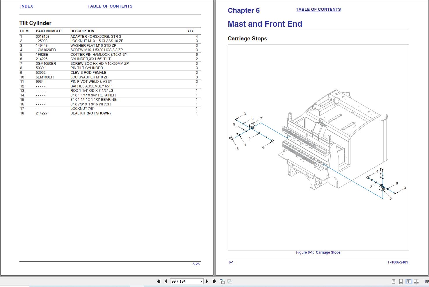Jump to last page button
The width and height of the screenshot is (429, 287).
point(214,281)
